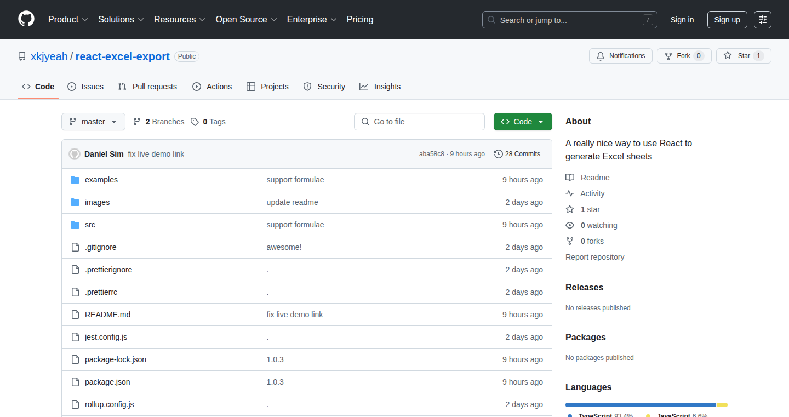Open the aba58c8 commit hash

point(432,154)
